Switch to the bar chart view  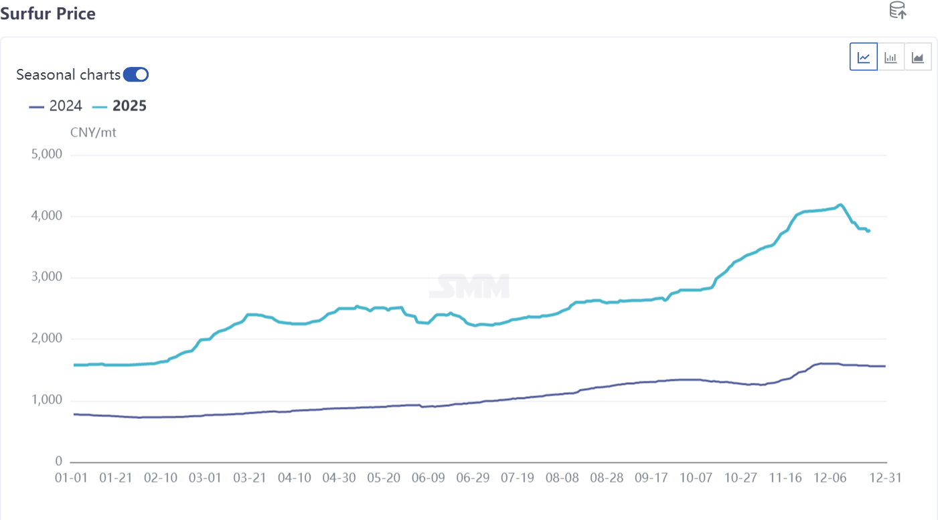point(890,58)
